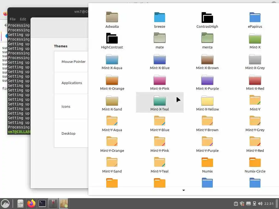Pick the ContrastHigh icon theme
This screenshot has width=279, height=209.
point(207,20)
